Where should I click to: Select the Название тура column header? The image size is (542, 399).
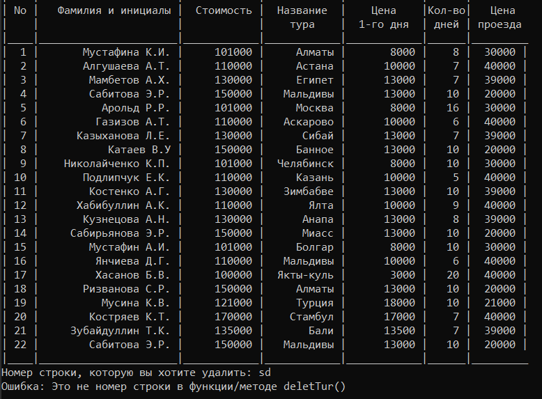302,17
